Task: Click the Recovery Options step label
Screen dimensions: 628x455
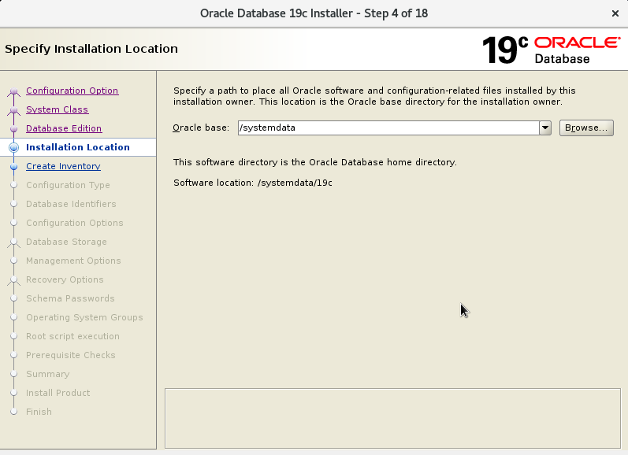Action: pos(65,279)
